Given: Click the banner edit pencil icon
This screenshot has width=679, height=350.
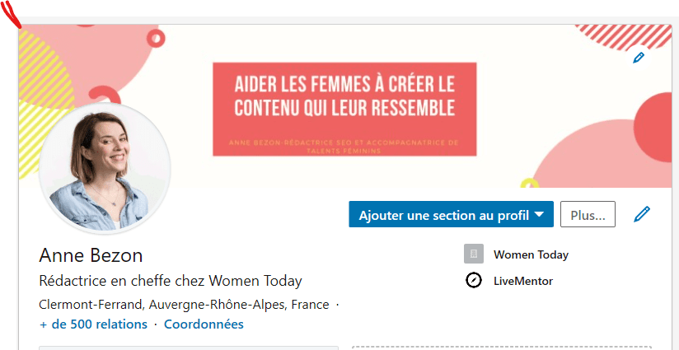Looking at the screenshot, I should [x=638, y=58].
